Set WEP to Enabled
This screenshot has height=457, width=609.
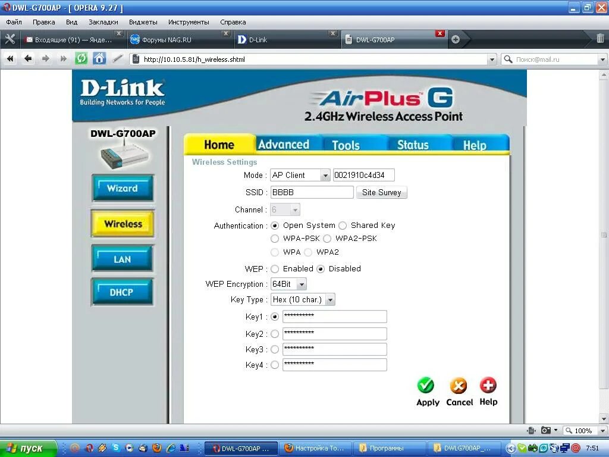275,269
